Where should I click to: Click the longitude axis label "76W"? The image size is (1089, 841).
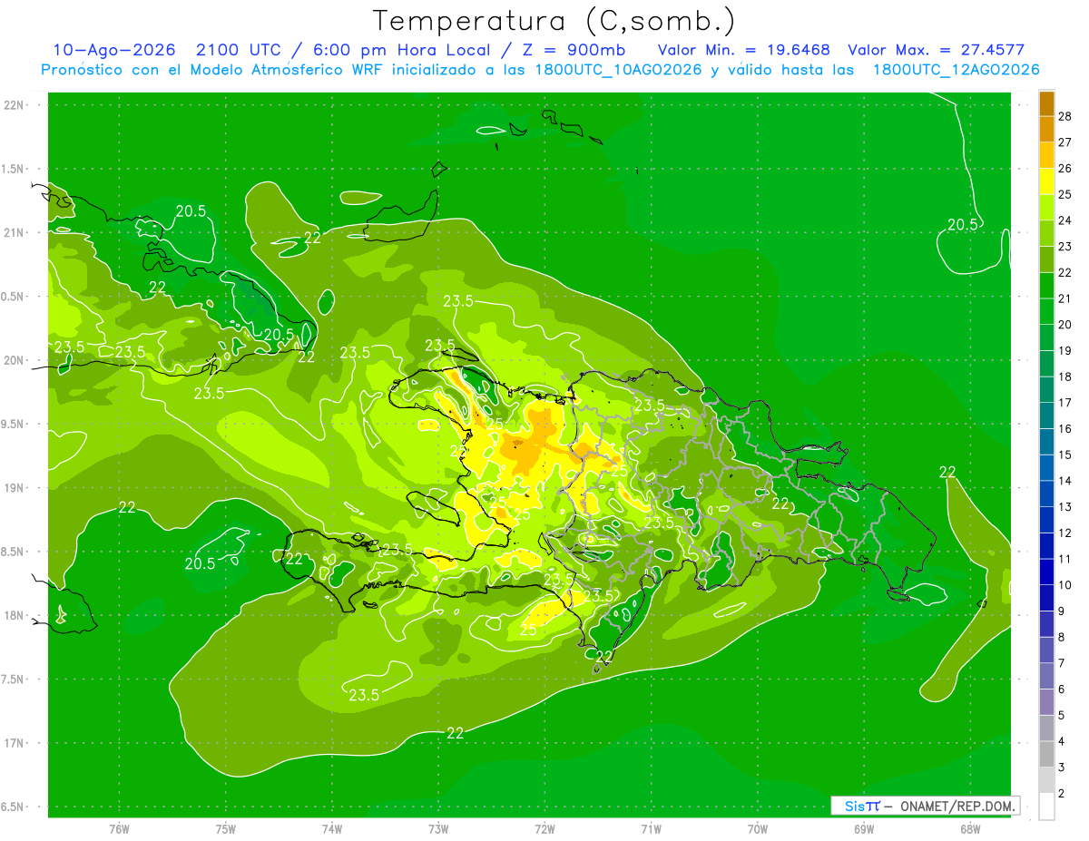pyautogui.click(x=119, y=828)
